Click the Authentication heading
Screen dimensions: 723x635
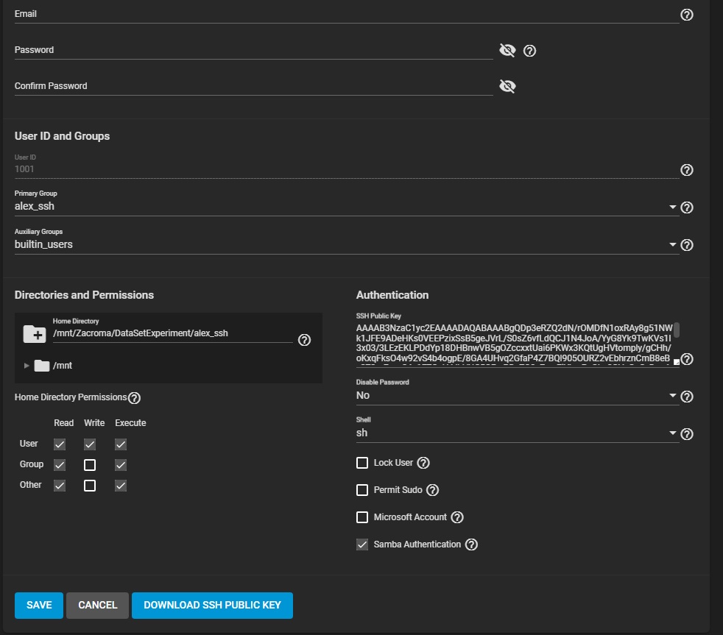pyautogui.click(x=392, y=295)
